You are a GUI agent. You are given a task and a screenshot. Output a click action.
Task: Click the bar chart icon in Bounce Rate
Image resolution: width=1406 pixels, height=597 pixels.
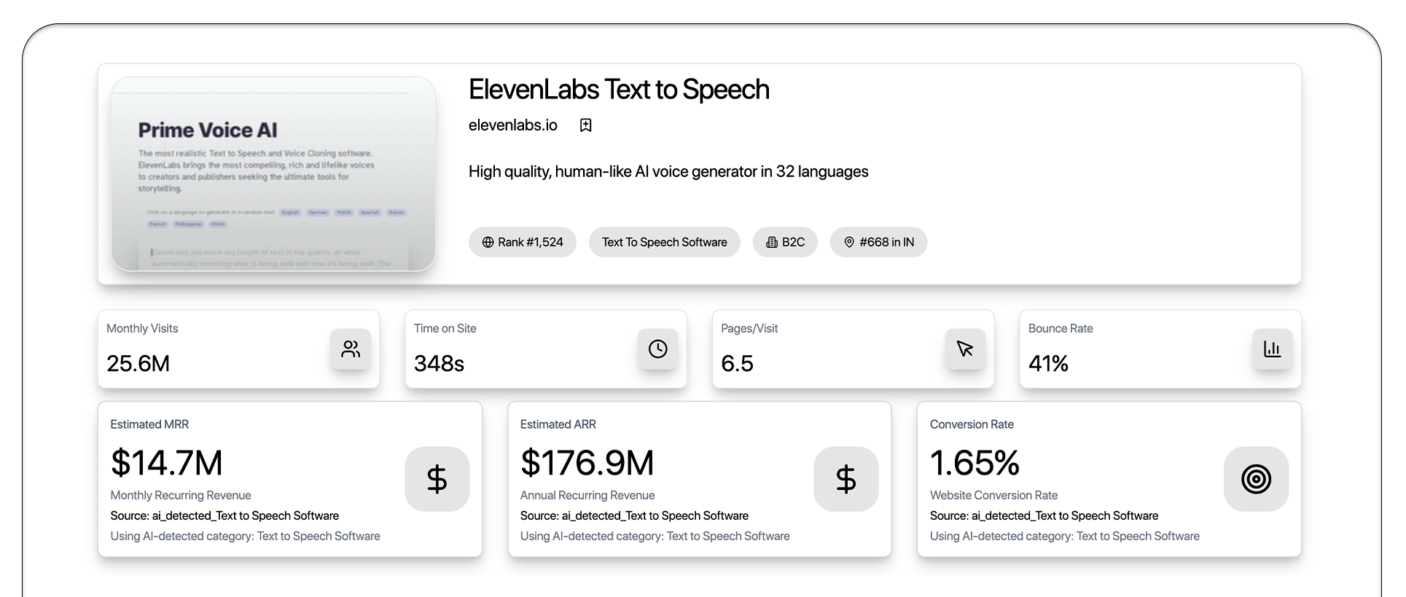(1272, 349)
